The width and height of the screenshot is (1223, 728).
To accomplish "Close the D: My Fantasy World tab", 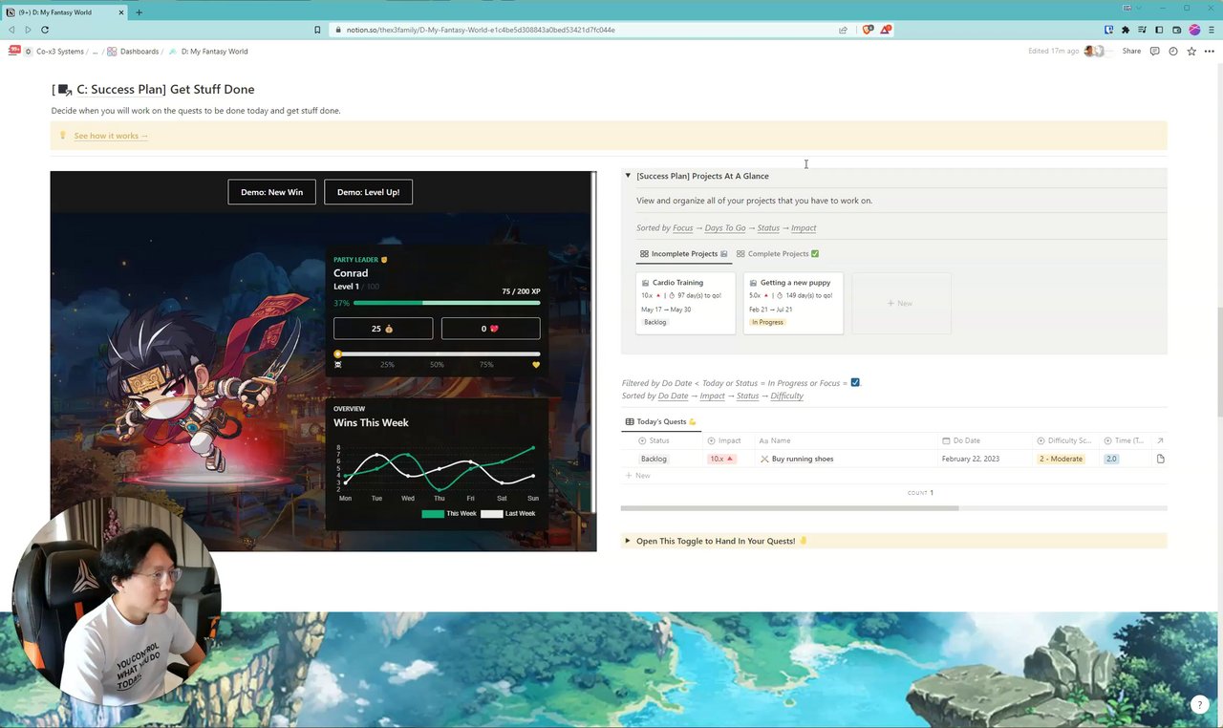I will coord(121,12).
